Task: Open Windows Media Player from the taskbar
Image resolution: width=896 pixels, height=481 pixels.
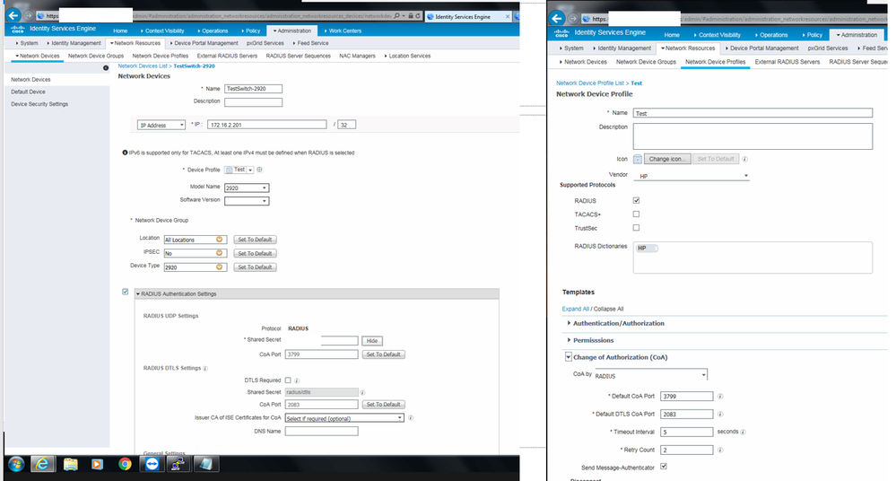Action: [97, 464]
